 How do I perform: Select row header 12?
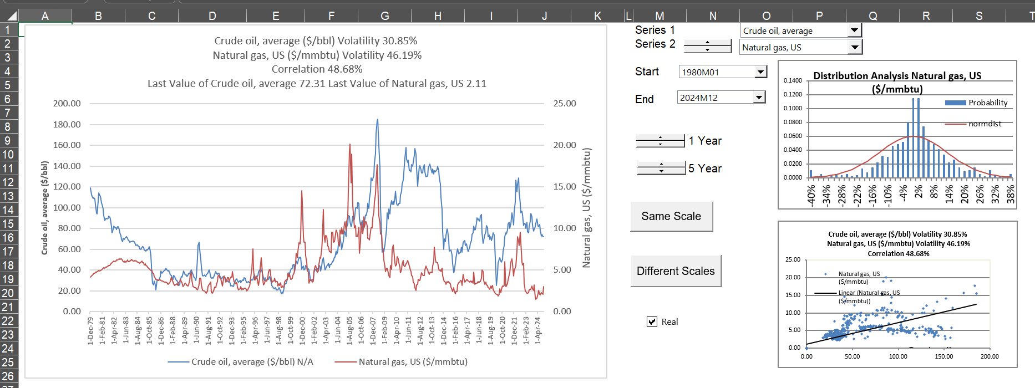(x=8, y=182)
